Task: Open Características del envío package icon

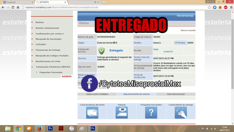Action: click(x=92, y=113)
